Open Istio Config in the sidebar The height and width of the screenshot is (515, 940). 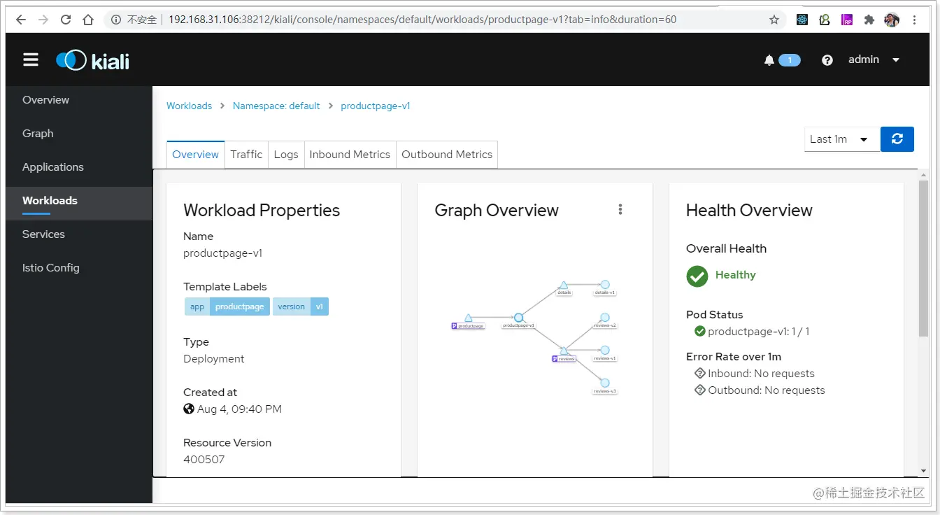click(x=50, y=268)
